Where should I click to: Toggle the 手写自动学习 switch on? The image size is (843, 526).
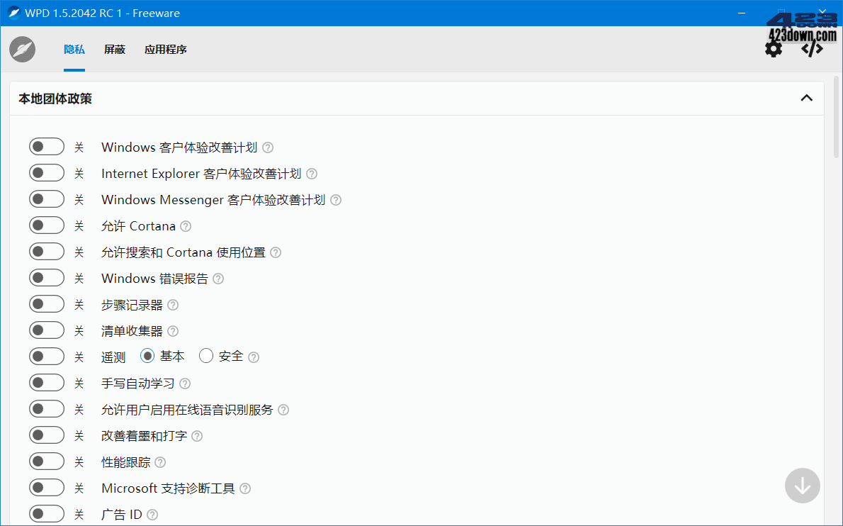tap(47, 382)
